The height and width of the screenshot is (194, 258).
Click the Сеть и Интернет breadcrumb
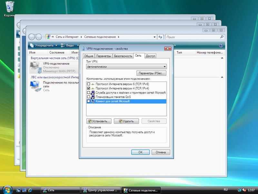67,37
